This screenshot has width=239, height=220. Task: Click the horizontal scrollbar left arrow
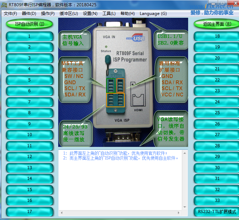[x=62, y=212]
